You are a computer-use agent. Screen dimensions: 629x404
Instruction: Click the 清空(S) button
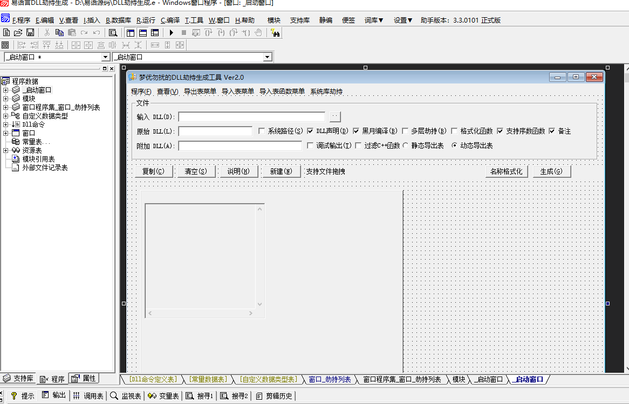coord(195,171)
